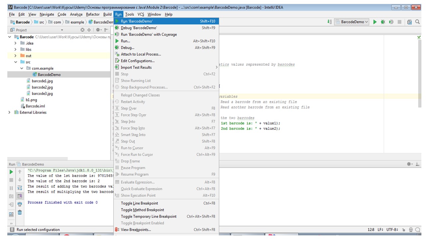Choose Toggle Line Breakpoint menu entry
The image size is (426, 239).
tap(139, 203)
